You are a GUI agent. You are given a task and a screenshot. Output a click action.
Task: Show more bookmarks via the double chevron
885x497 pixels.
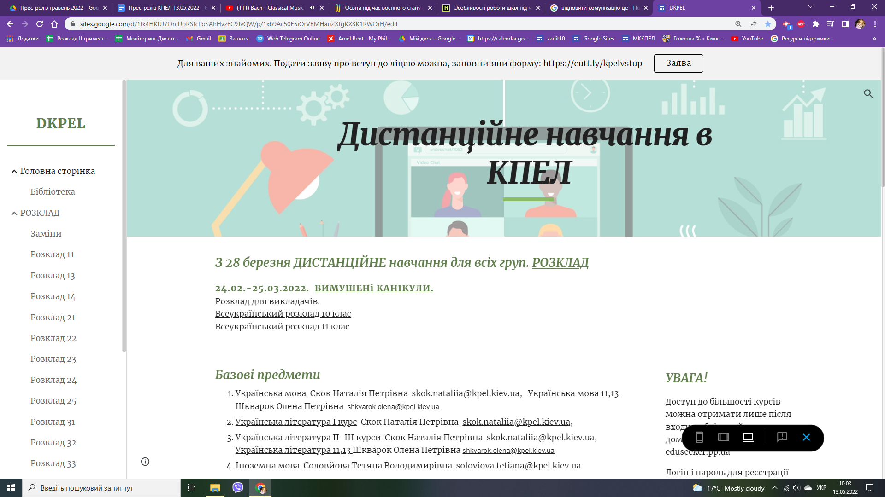click(x=874, y=39)
